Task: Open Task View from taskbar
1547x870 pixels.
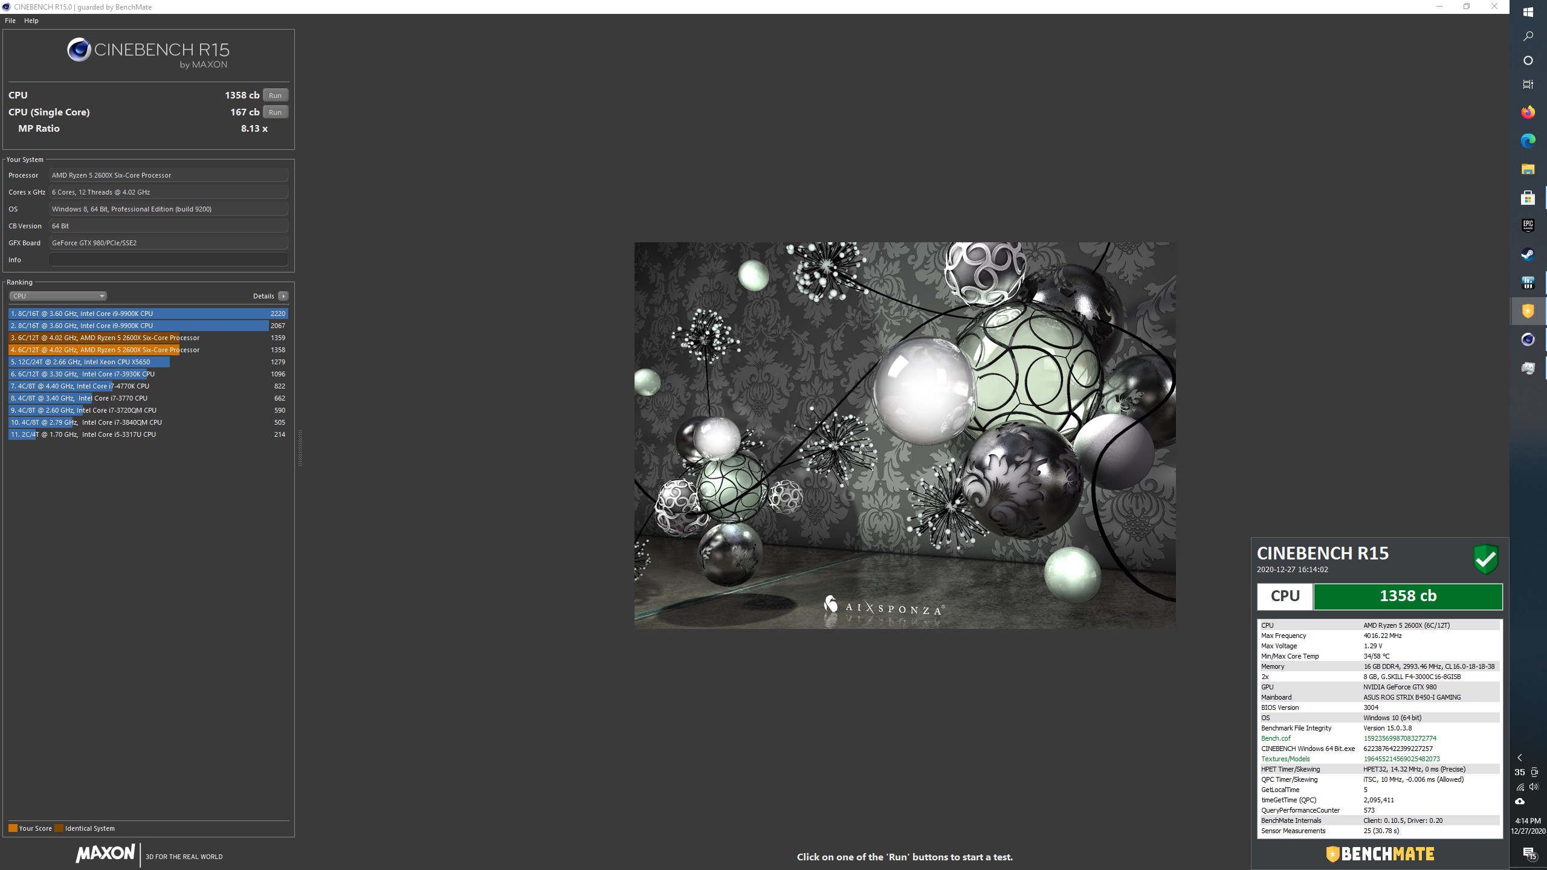Action: 1528,85
